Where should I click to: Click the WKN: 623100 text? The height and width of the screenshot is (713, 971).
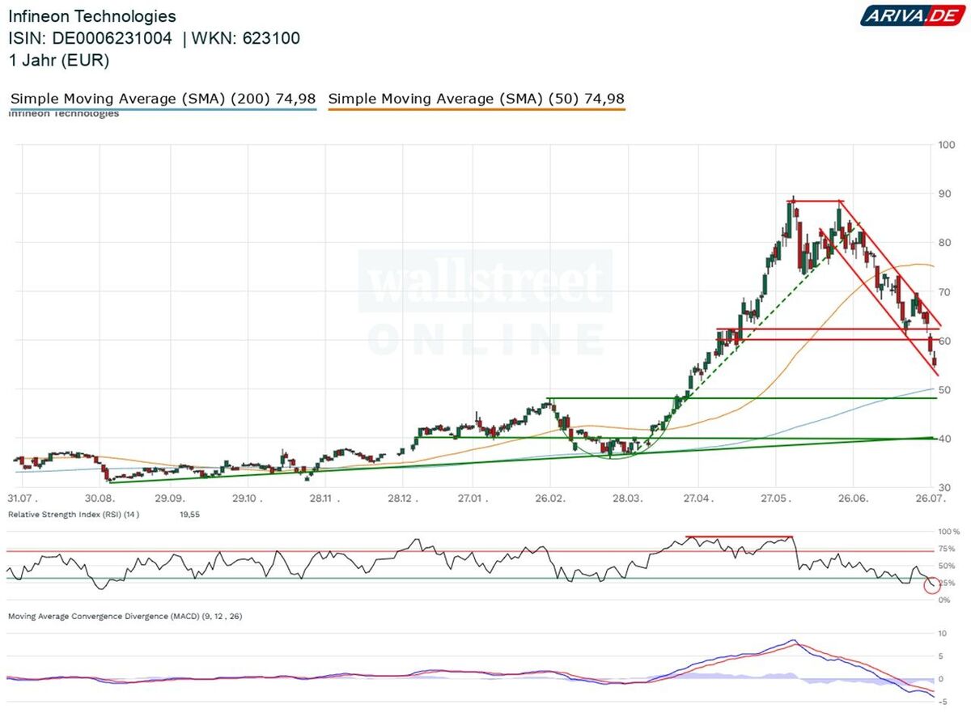pos(246,38)
